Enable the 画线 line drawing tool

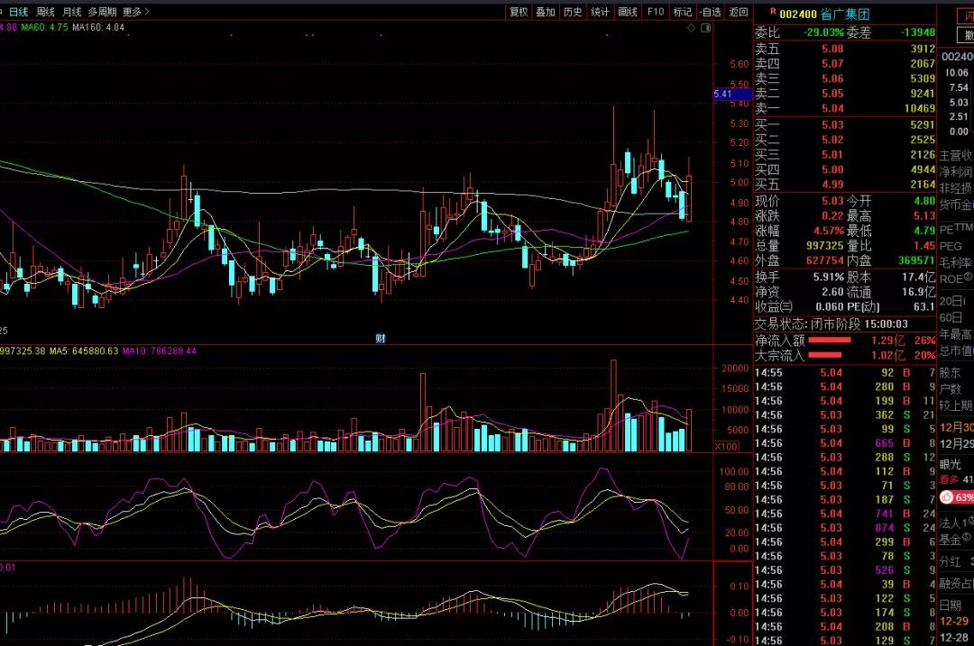[628, 12]
